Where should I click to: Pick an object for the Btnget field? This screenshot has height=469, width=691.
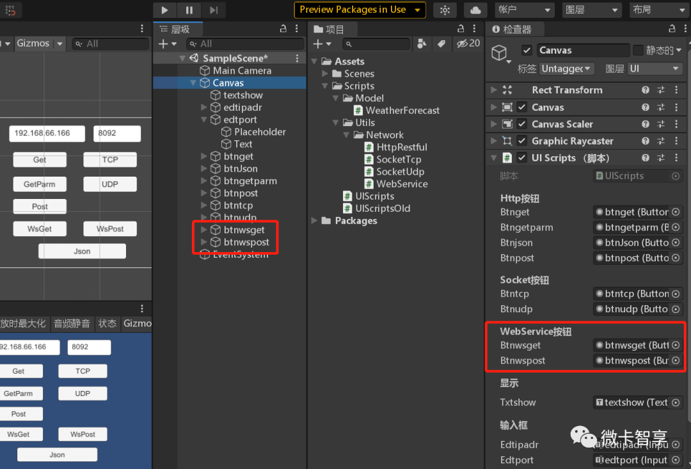click(x=676, y=212)
